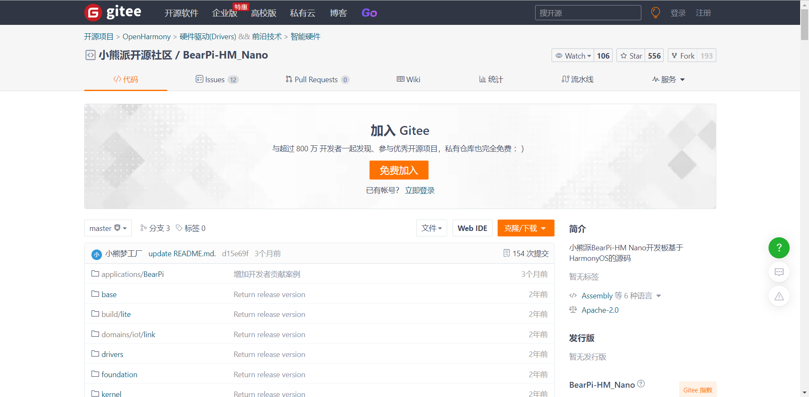Open 私有云 in top navigation
This screenshot has width=809, height=397.
(x=303, y=13)
